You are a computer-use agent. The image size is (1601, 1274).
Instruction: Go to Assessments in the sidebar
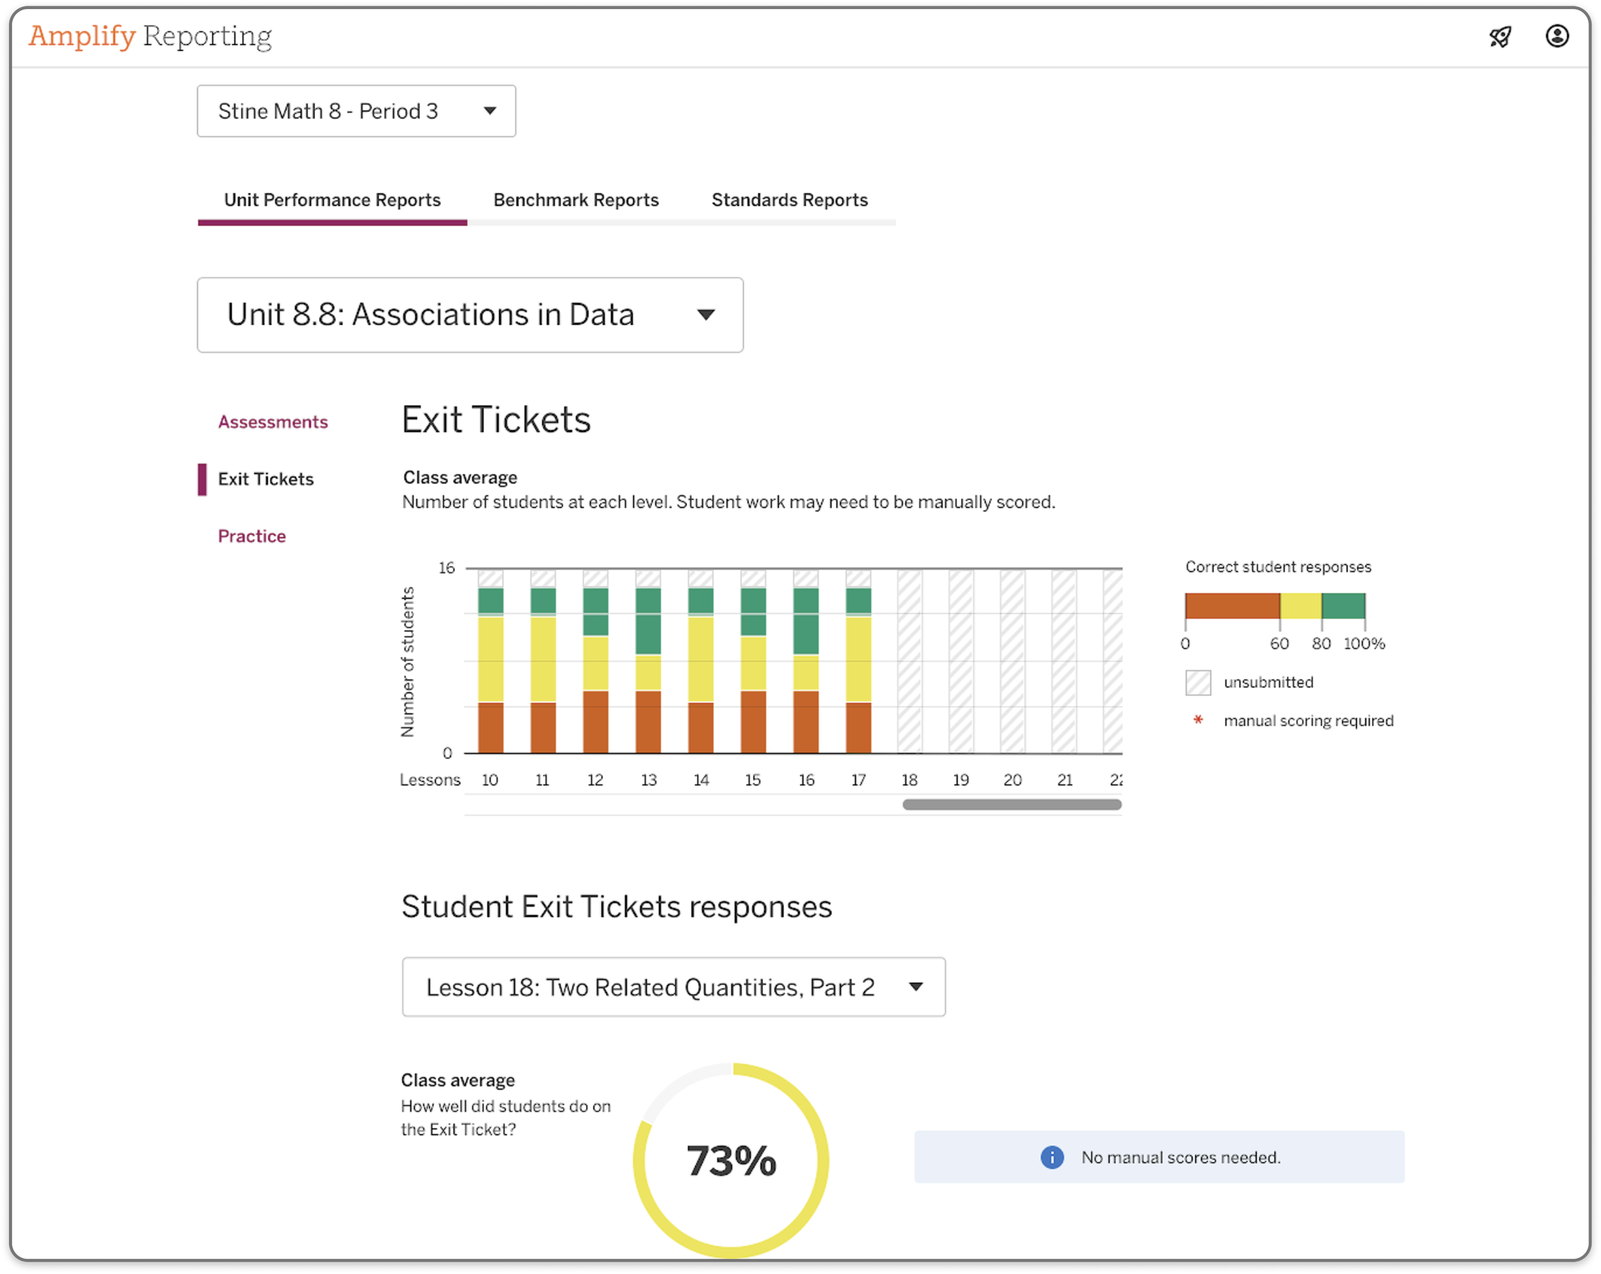coord(273,422)
